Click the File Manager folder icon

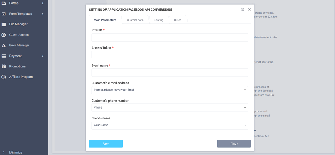(3, 24)
